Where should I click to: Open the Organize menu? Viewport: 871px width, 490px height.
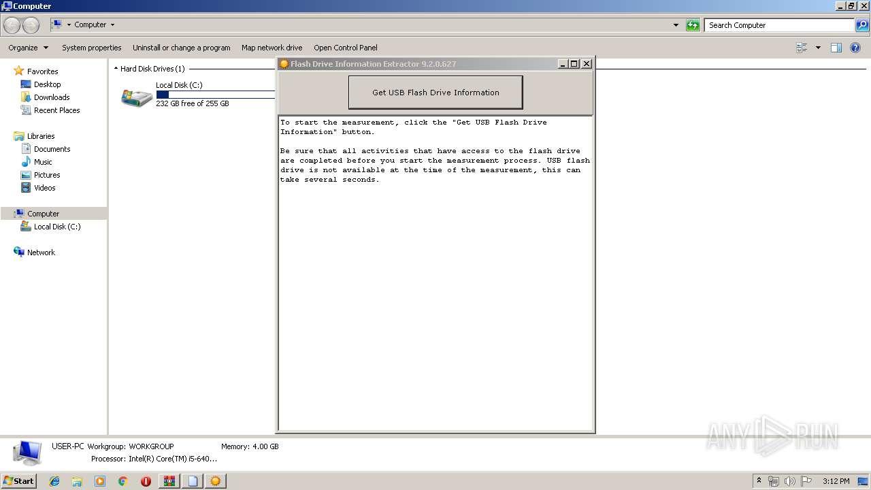tap(29, 48)
